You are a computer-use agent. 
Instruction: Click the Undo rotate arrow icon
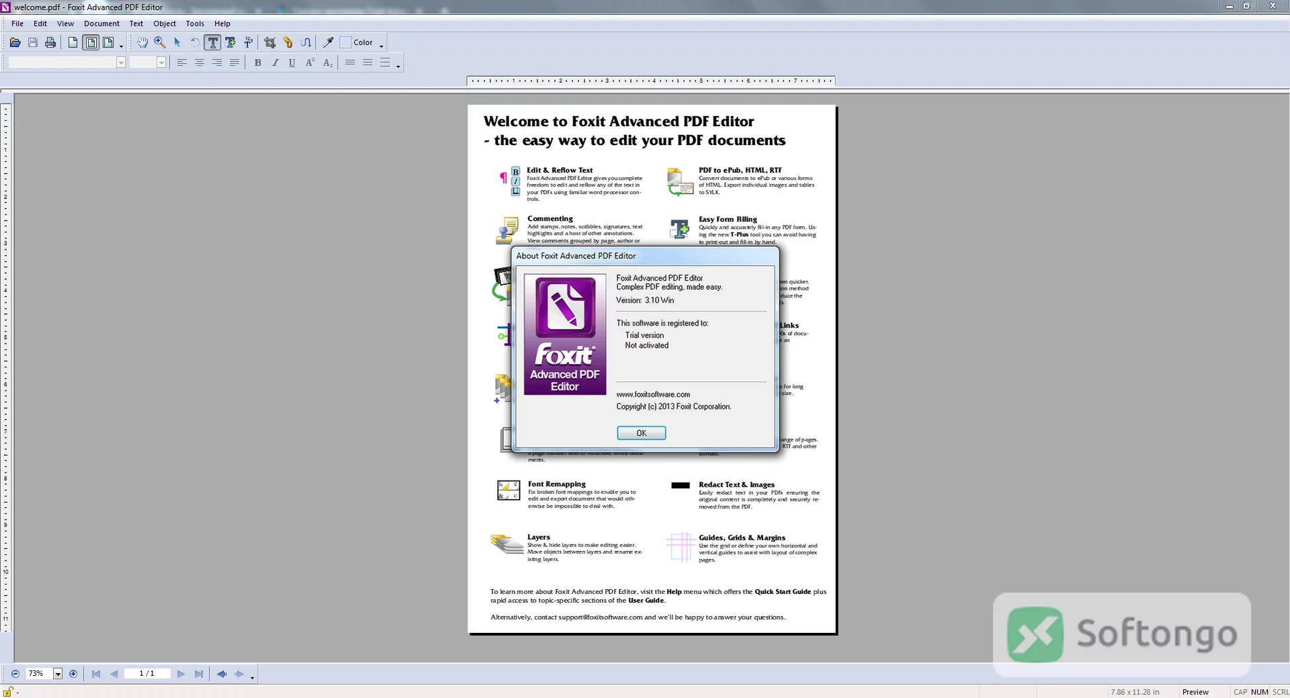[x=195, y=42]
